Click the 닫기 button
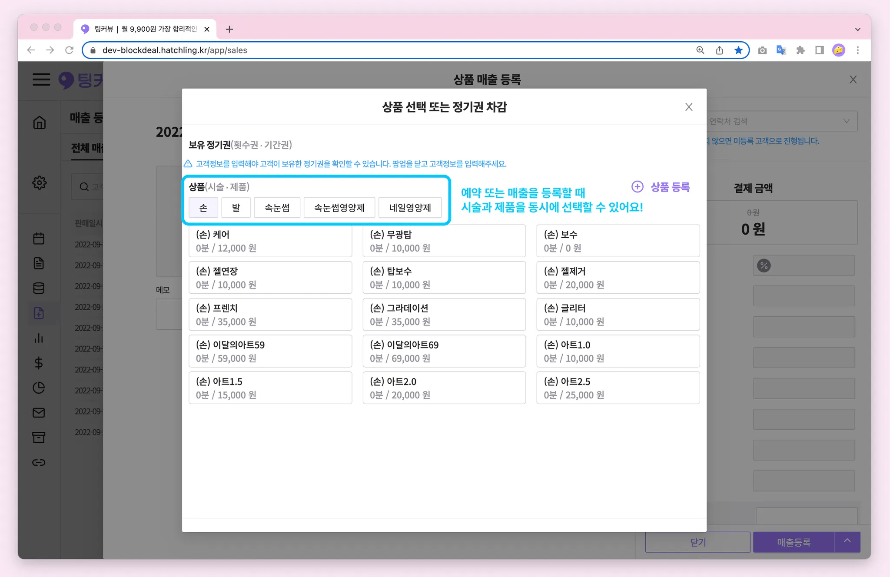The image size is (890, 577). [x=697, y=542]
